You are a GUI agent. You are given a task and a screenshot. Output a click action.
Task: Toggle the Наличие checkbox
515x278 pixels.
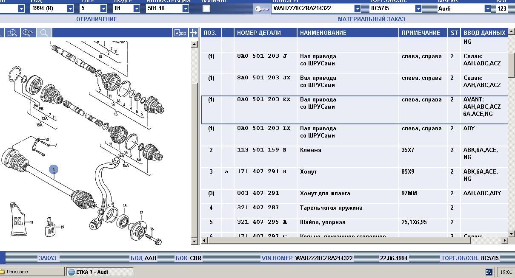pos(206,8)
